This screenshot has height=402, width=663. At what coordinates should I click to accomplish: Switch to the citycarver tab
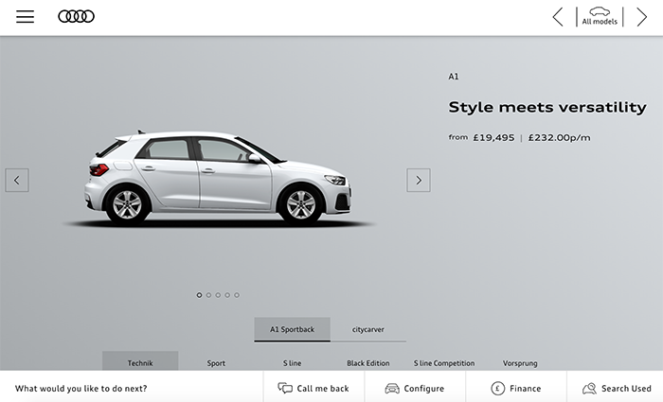tap(368, 329)
